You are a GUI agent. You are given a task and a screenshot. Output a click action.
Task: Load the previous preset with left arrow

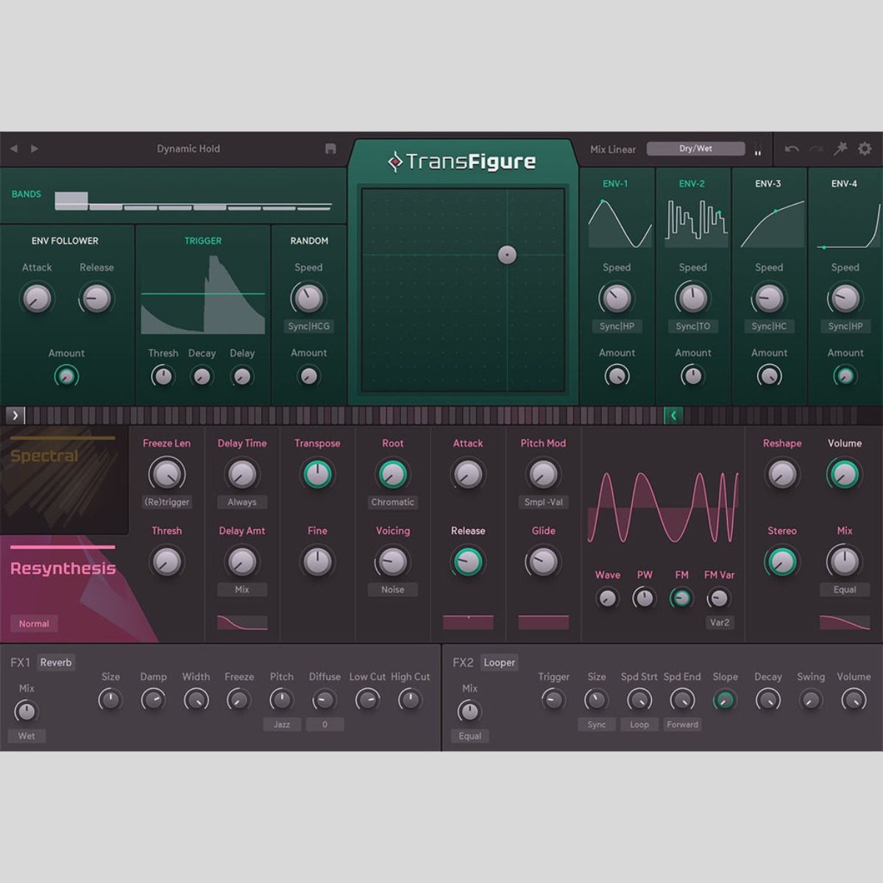[x=13, y=149]
